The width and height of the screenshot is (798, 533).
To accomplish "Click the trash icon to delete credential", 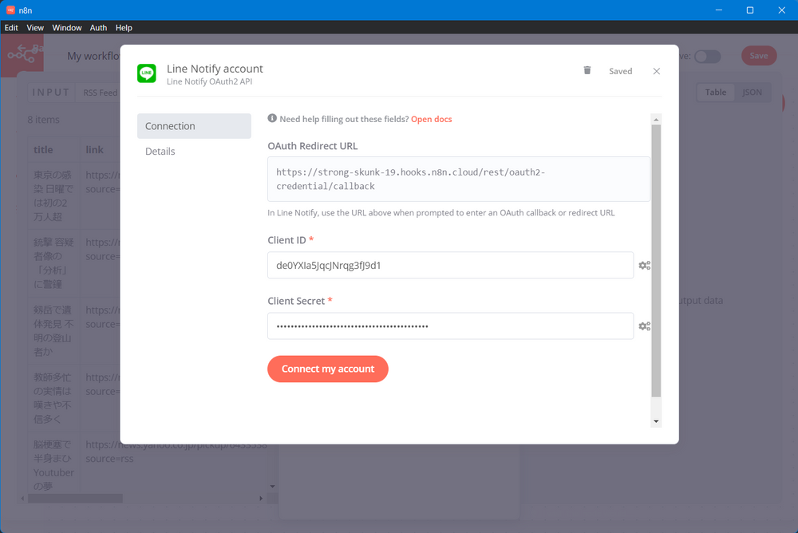I will (587, 70).
